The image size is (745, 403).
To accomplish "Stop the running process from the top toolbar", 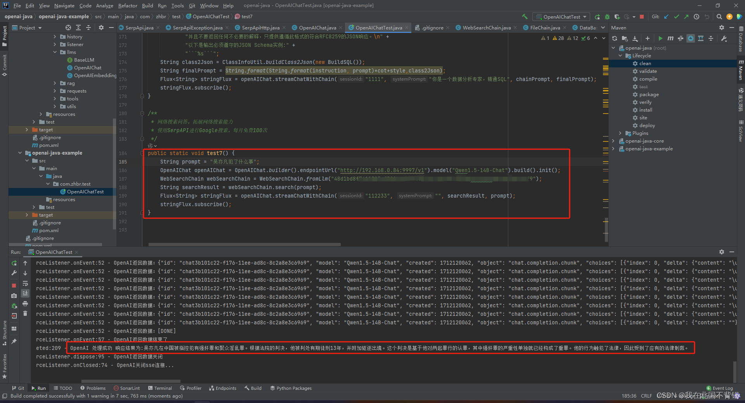I will click(x=642, y=17).
